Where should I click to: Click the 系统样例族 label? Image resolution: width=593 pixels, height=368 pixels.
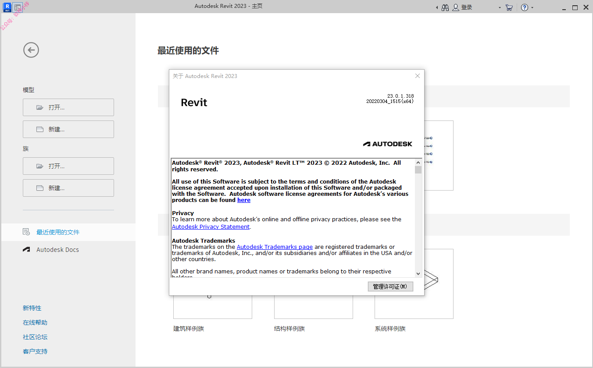tap(390, 329)
